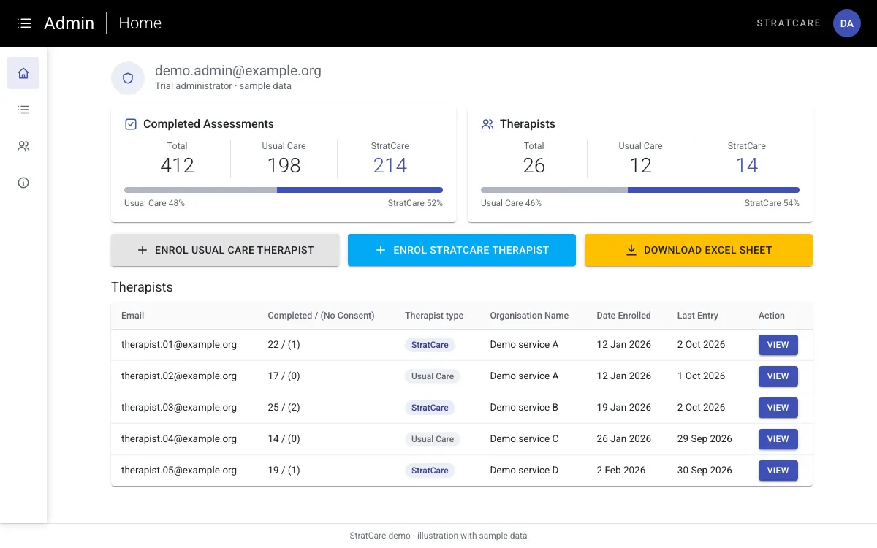Click 29 Sep 2026 last entry

[705, 439]
